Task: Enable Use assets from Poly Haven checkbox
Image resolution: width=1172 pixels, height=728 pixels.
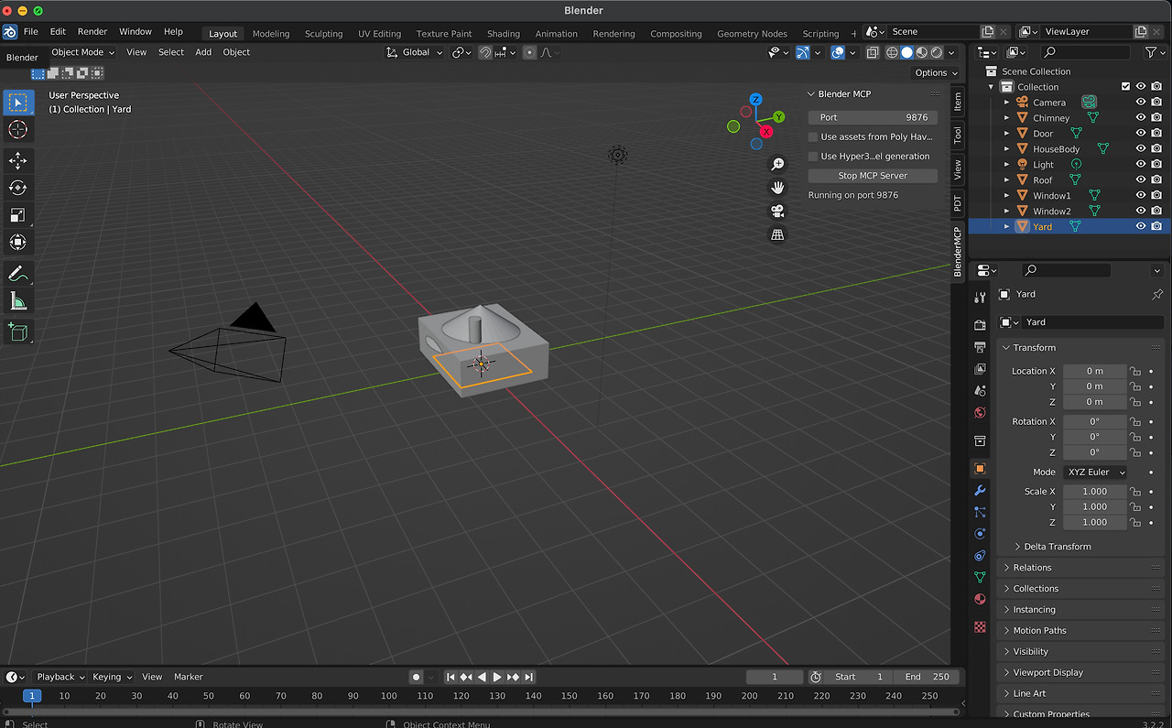Action: 813,136
